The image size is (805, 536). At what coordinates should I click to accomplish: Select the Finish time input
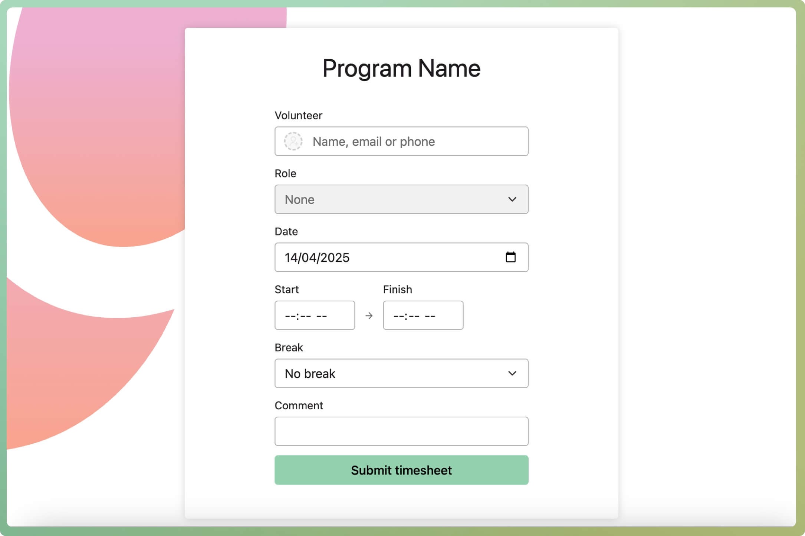click(x=423, y=315)
